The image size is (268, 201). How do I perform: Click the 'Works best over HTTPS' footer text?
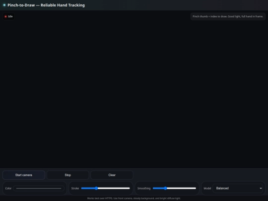[x=134, y=198]
